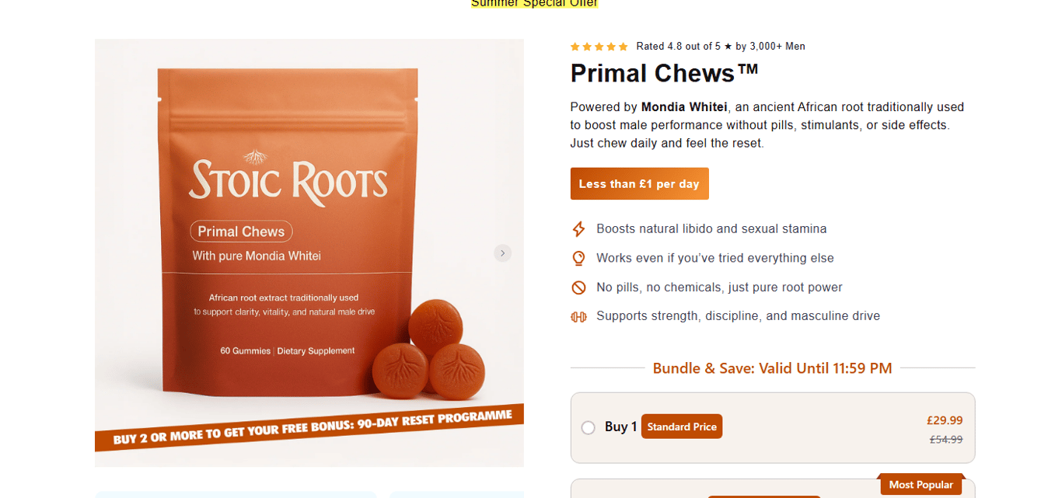Image resolution: width=1062 pixels, height=498 pixels.
Task: Advance gallery with the next arrow
Action: (503, 252)
